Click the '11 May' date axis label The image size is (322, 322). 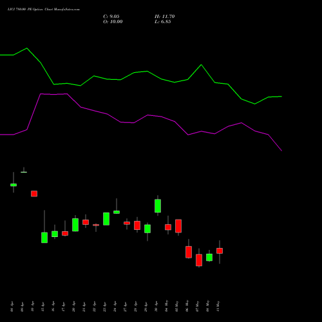point(218,306)
